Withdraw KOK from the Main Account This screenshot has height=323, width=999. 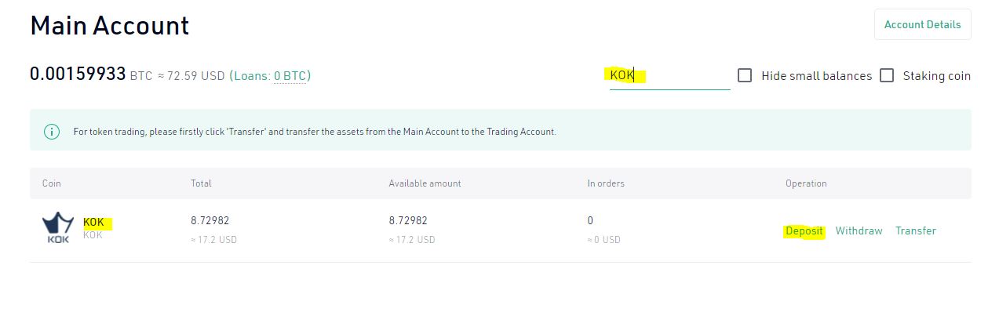coord(859,231)
